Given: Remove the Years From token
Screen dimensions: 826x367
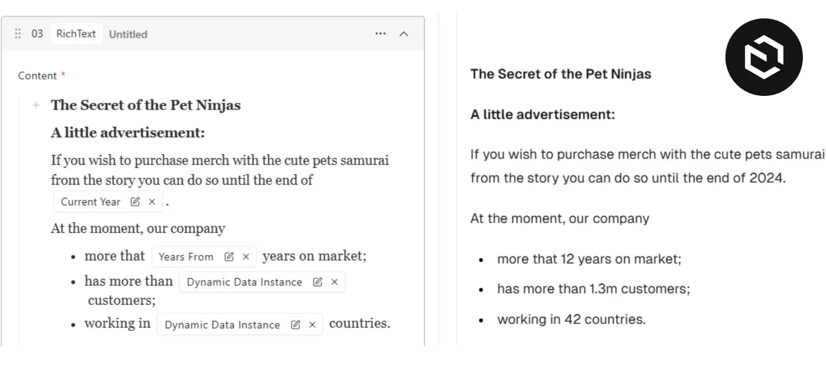Looking at the screenshot, I should [247, 257].
